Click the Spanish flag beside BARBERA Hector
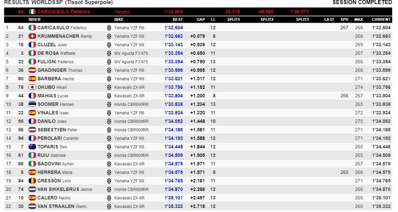Viewport: 398px width, 212px height. click(32, 79)
